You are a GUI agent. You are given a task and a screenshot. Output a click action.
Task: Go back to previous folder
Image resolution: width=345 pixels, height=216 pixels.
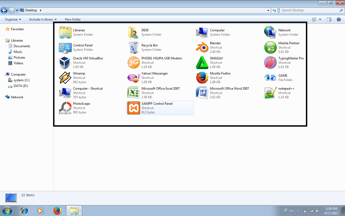coord(4,11)
